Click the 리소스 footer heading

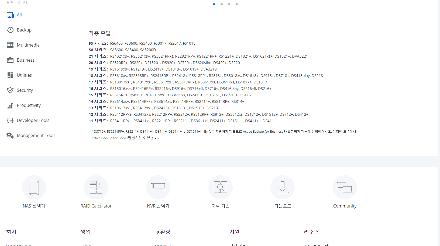[x=311, y=232]
